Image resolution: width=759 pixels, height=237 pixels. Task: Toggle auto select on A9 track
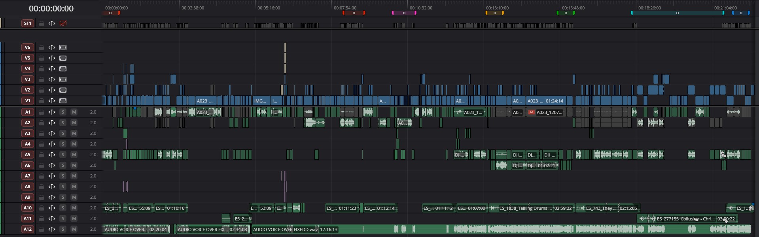tap(51, 197)
